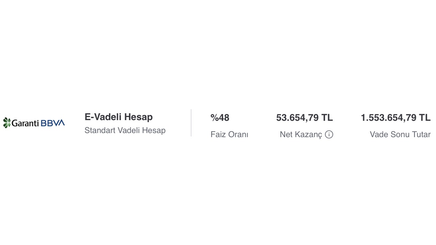Click the percent sign before 48
Image resolution: width=436 pixels, height=245 pixels.
pos(215,118)
